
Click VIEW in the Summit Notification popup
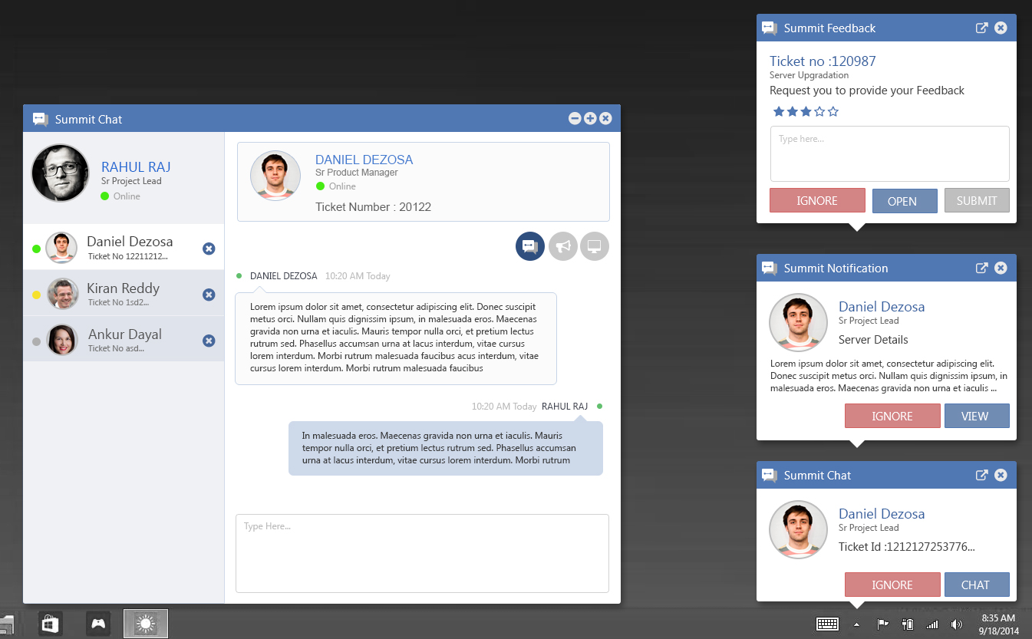click(x=976, y=416)
